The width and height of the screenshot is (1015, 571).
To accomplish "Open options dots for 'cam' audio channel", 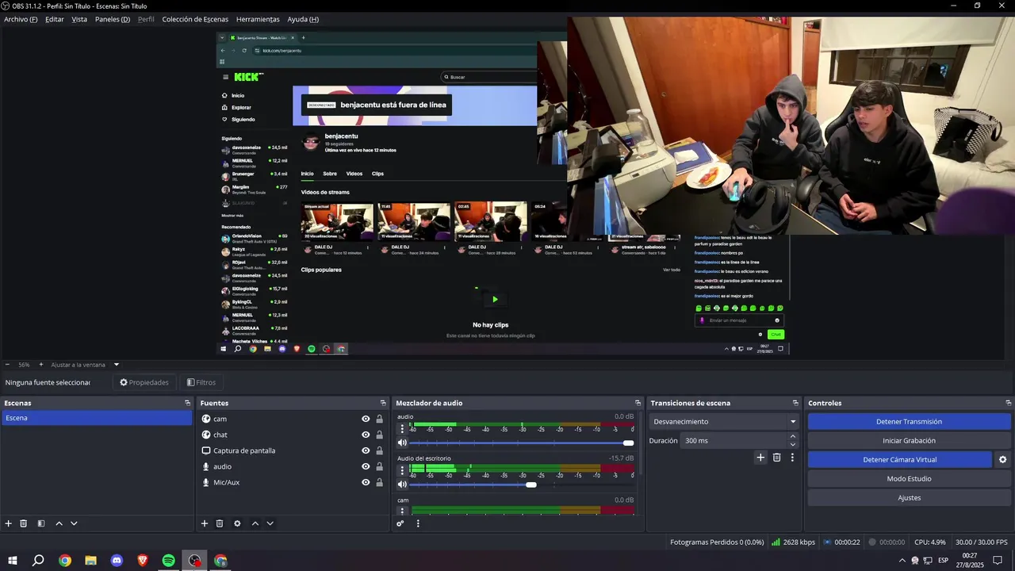I will [402, 512].
